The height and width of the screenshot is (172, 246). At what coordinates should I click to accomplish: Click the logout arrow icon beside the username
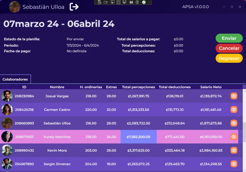click(x=74, y=7)
